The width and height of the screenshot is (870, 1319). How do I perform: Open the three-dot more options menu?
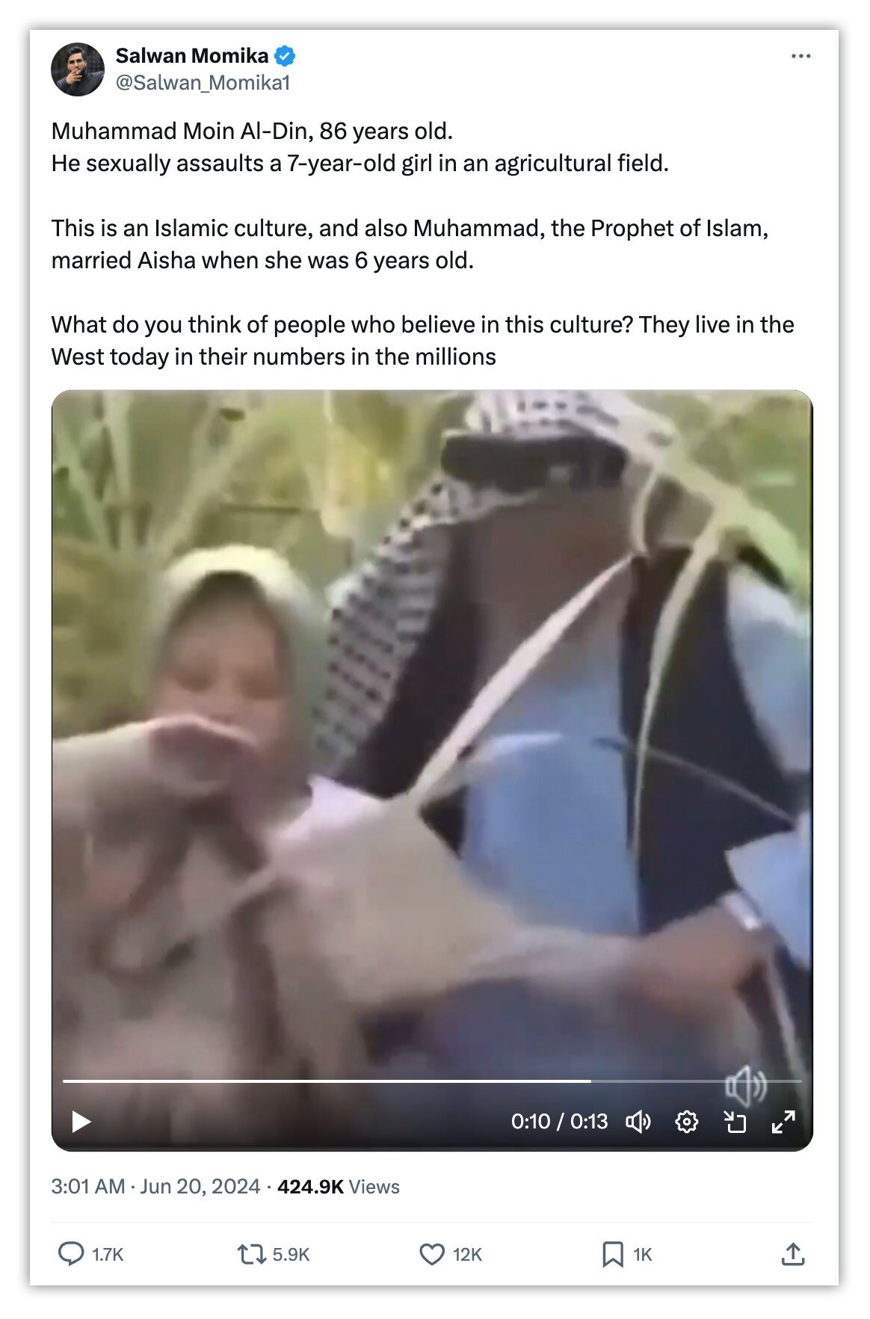click(800, 56)
